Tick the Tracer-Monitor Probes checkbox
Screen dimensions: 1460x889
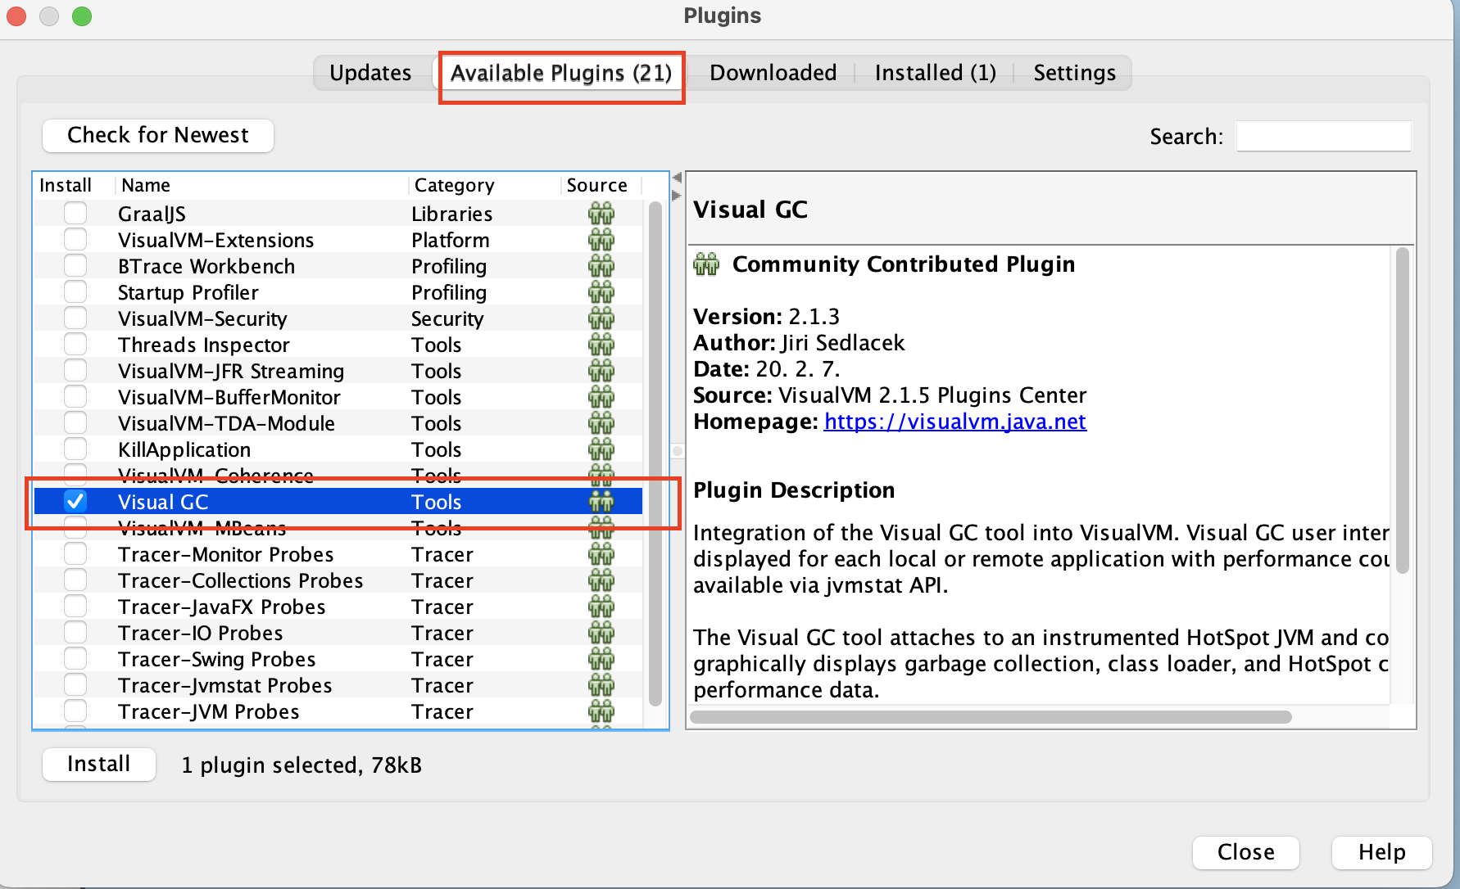(x=75, y=554)
